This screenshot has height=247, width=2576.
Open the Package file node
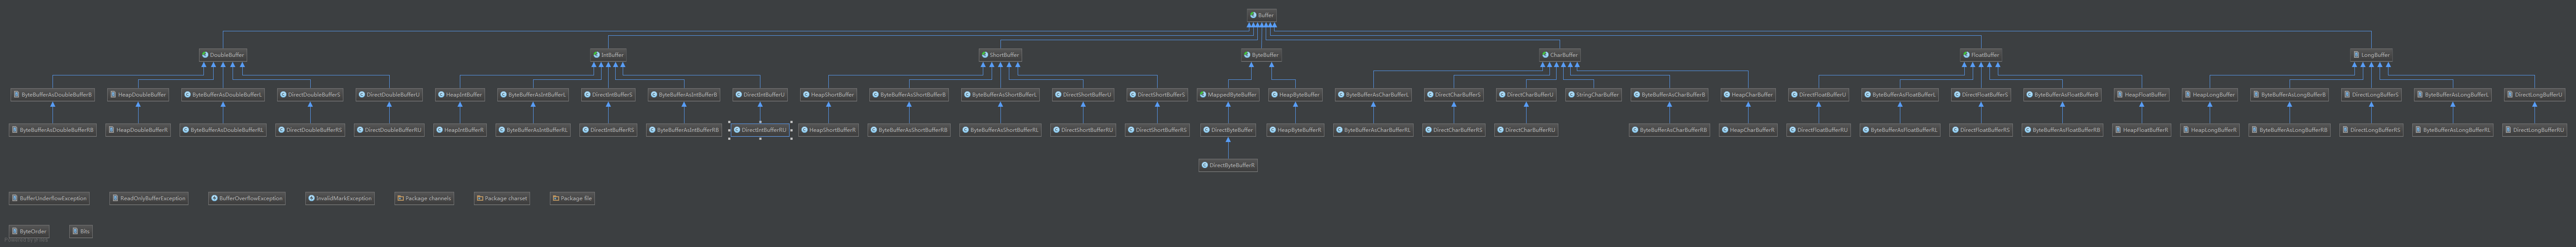(572, 198)
